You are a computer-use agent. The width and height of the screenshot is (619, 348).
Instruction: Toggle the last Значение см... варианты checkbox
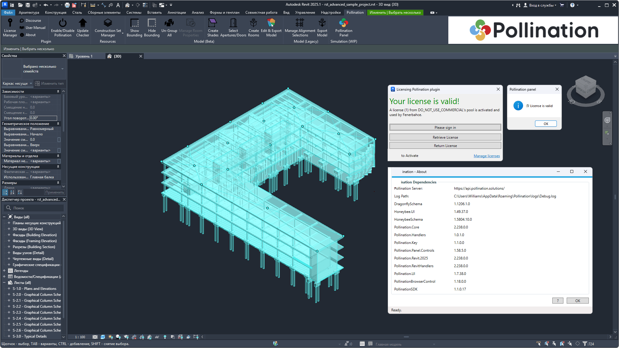(59, 150)
